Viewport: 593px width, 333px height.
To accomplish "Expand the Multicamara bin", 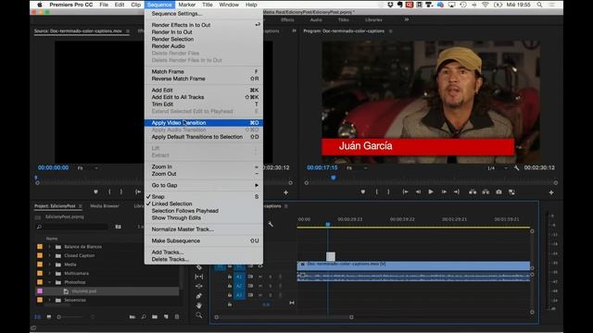I will pos(49,274).
